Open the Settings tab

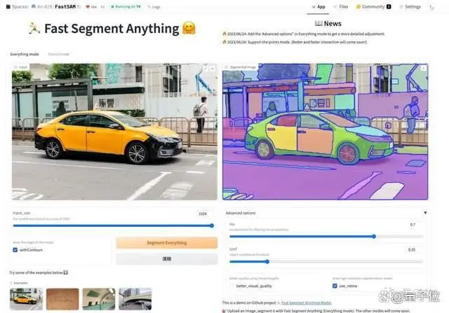click(410, 7)
